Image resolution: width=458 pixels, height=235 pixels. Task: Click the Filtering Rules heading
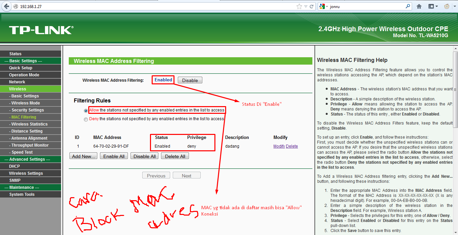coord(92,101)
